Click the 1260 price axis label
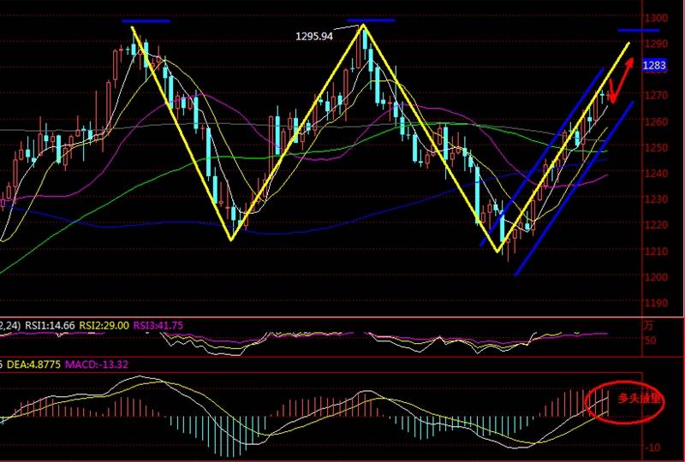The image size is (685, 462). [x=656, y=121]
